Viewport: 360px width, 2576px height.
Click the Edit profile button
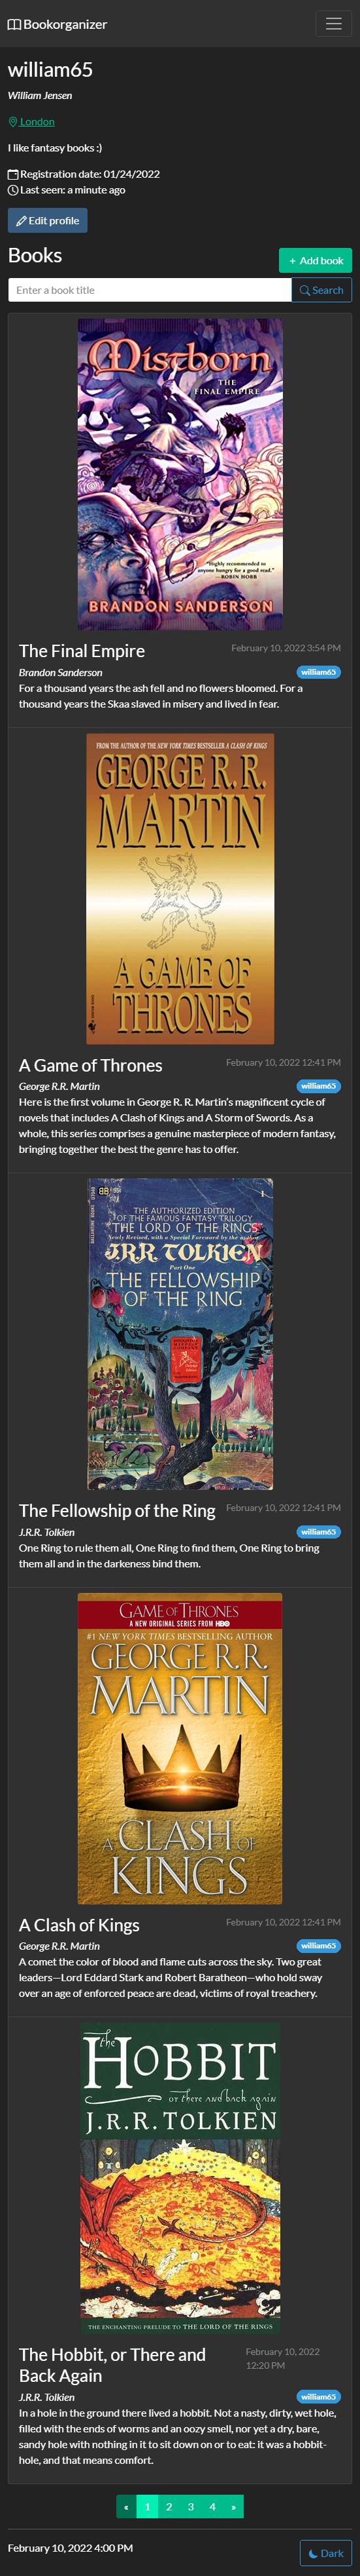[48, 220]
